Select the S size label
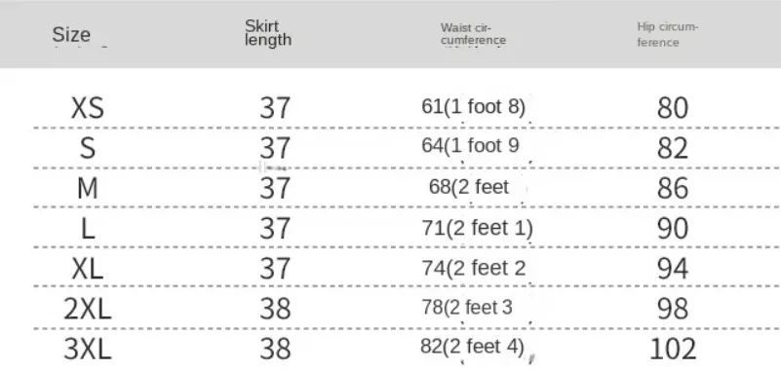 tap(88, 148)
